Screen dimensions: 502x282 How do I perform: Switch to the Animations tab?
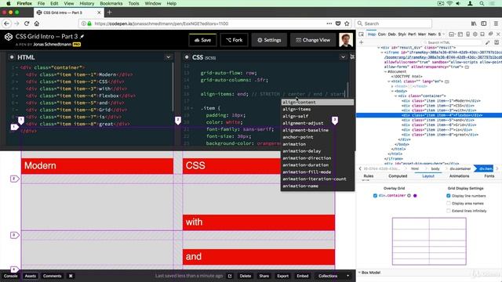[x=459, y=176]
